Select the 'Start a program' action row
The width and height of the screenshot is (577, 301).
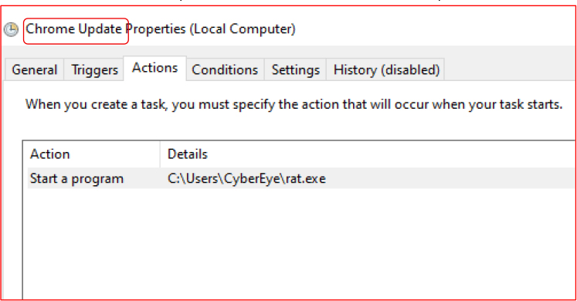pos(301,178)
